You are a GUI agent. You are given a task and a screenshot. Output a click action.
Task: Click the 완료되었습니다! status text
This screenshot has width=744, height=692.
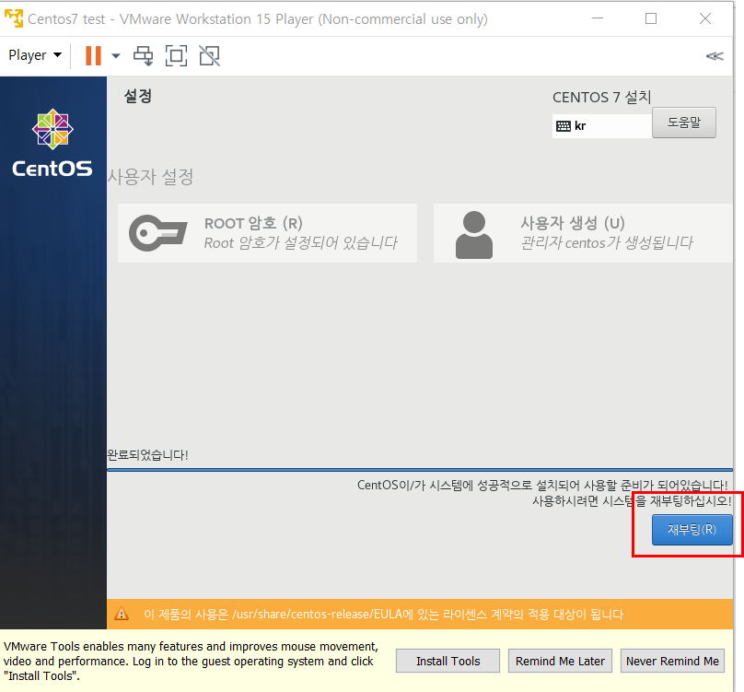(147, 455)
